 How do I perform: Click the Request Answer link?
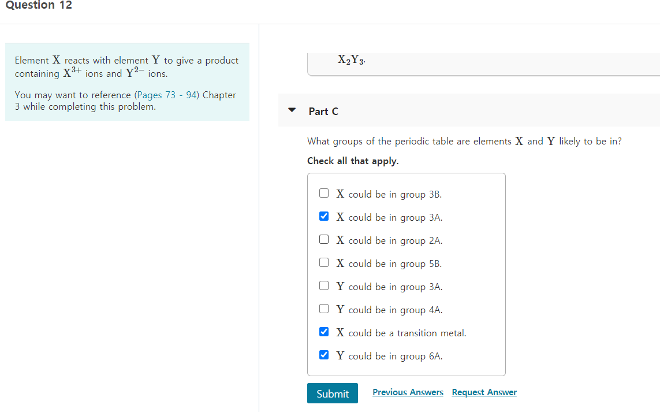pos(484,392)
